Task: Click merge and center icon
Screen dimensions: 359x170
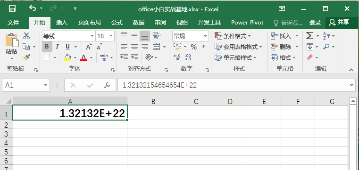Action: coord(156,47)
